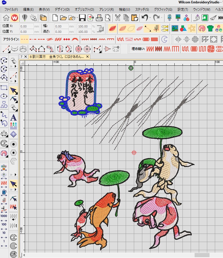Open the ステッチ(S) menu
The width and height of the screenshot is (223, 258).
[142, 9]
